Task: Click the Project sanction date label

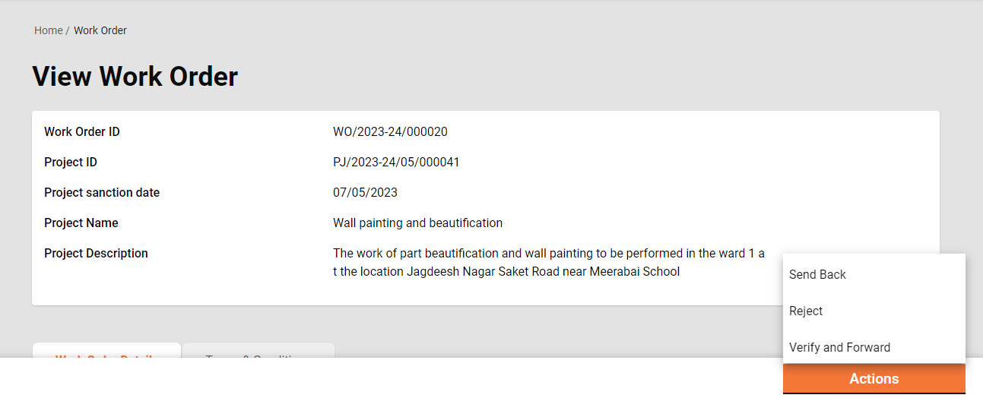Action: click(102, 193)
